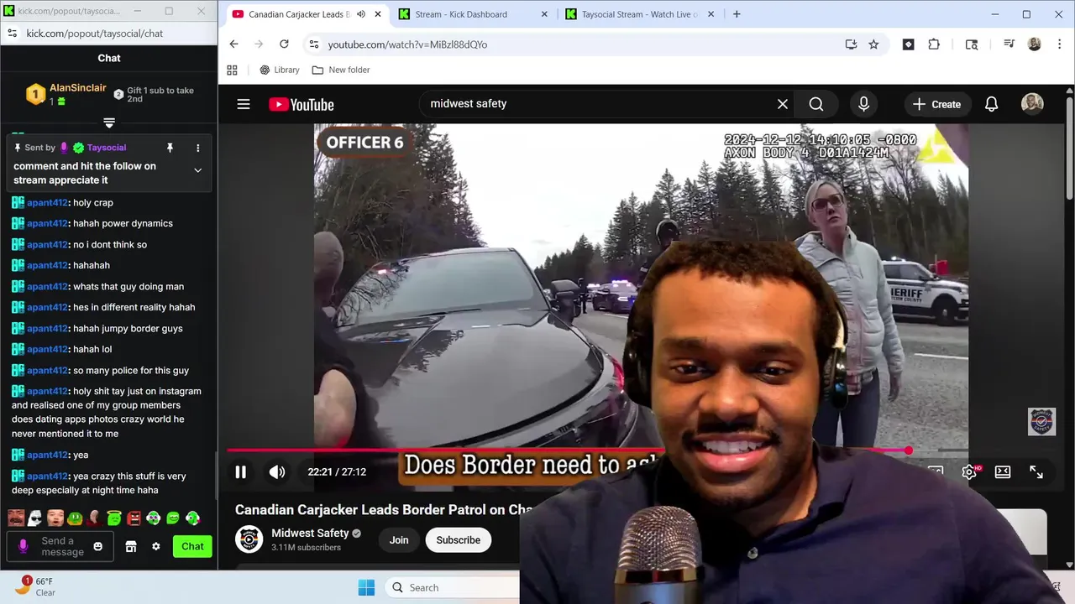The height and width of the screenshot is (604, 1075).
Task: Click the YouTube address bar URL
Action: click(407, 44)
